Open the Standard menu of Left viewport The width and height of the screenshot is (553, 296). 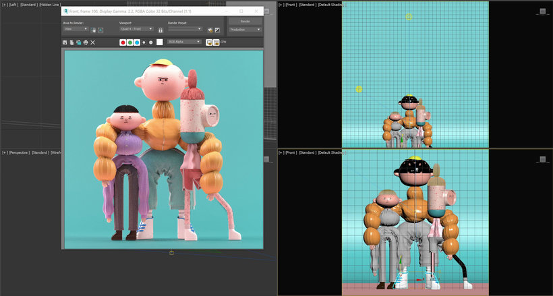pyautogui.click(x=29, y=5)
